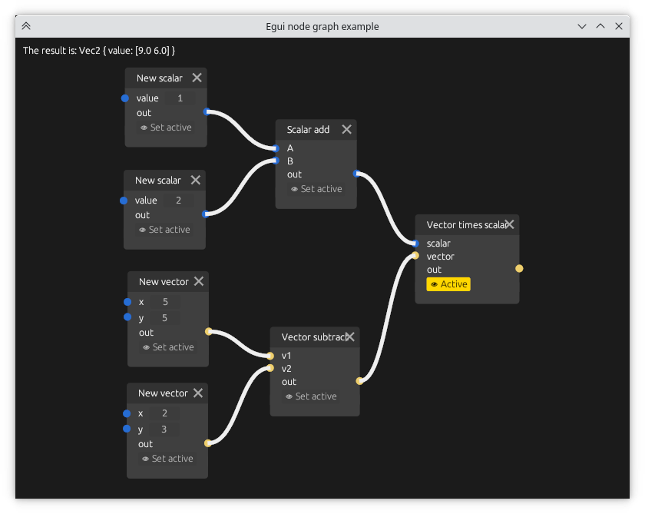Screen dimensions: 645x514
Task: Close the New vector node with x 5
Action: pyautogui.click(x=199, y=281)
